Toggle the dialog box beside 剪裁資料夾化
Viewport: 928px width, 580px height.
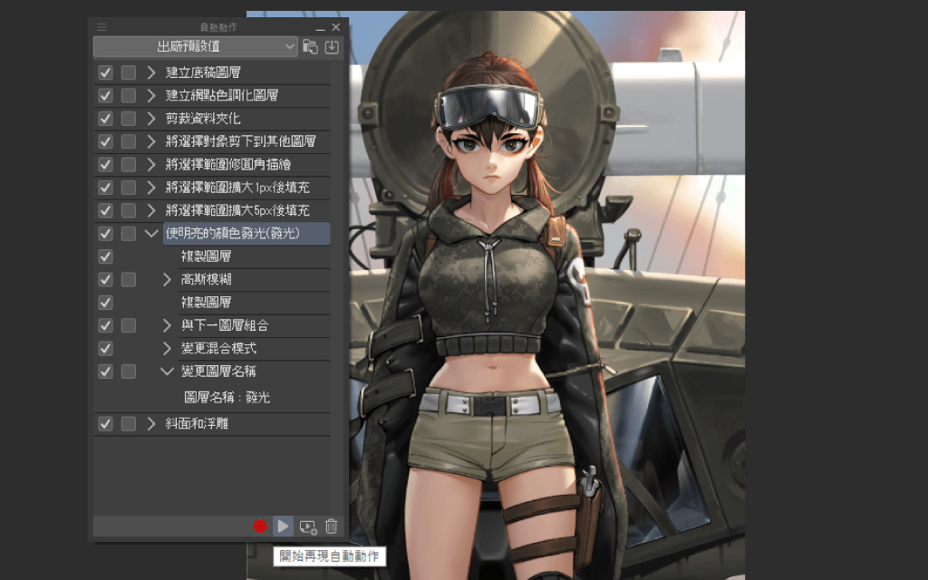click(127, 118)
